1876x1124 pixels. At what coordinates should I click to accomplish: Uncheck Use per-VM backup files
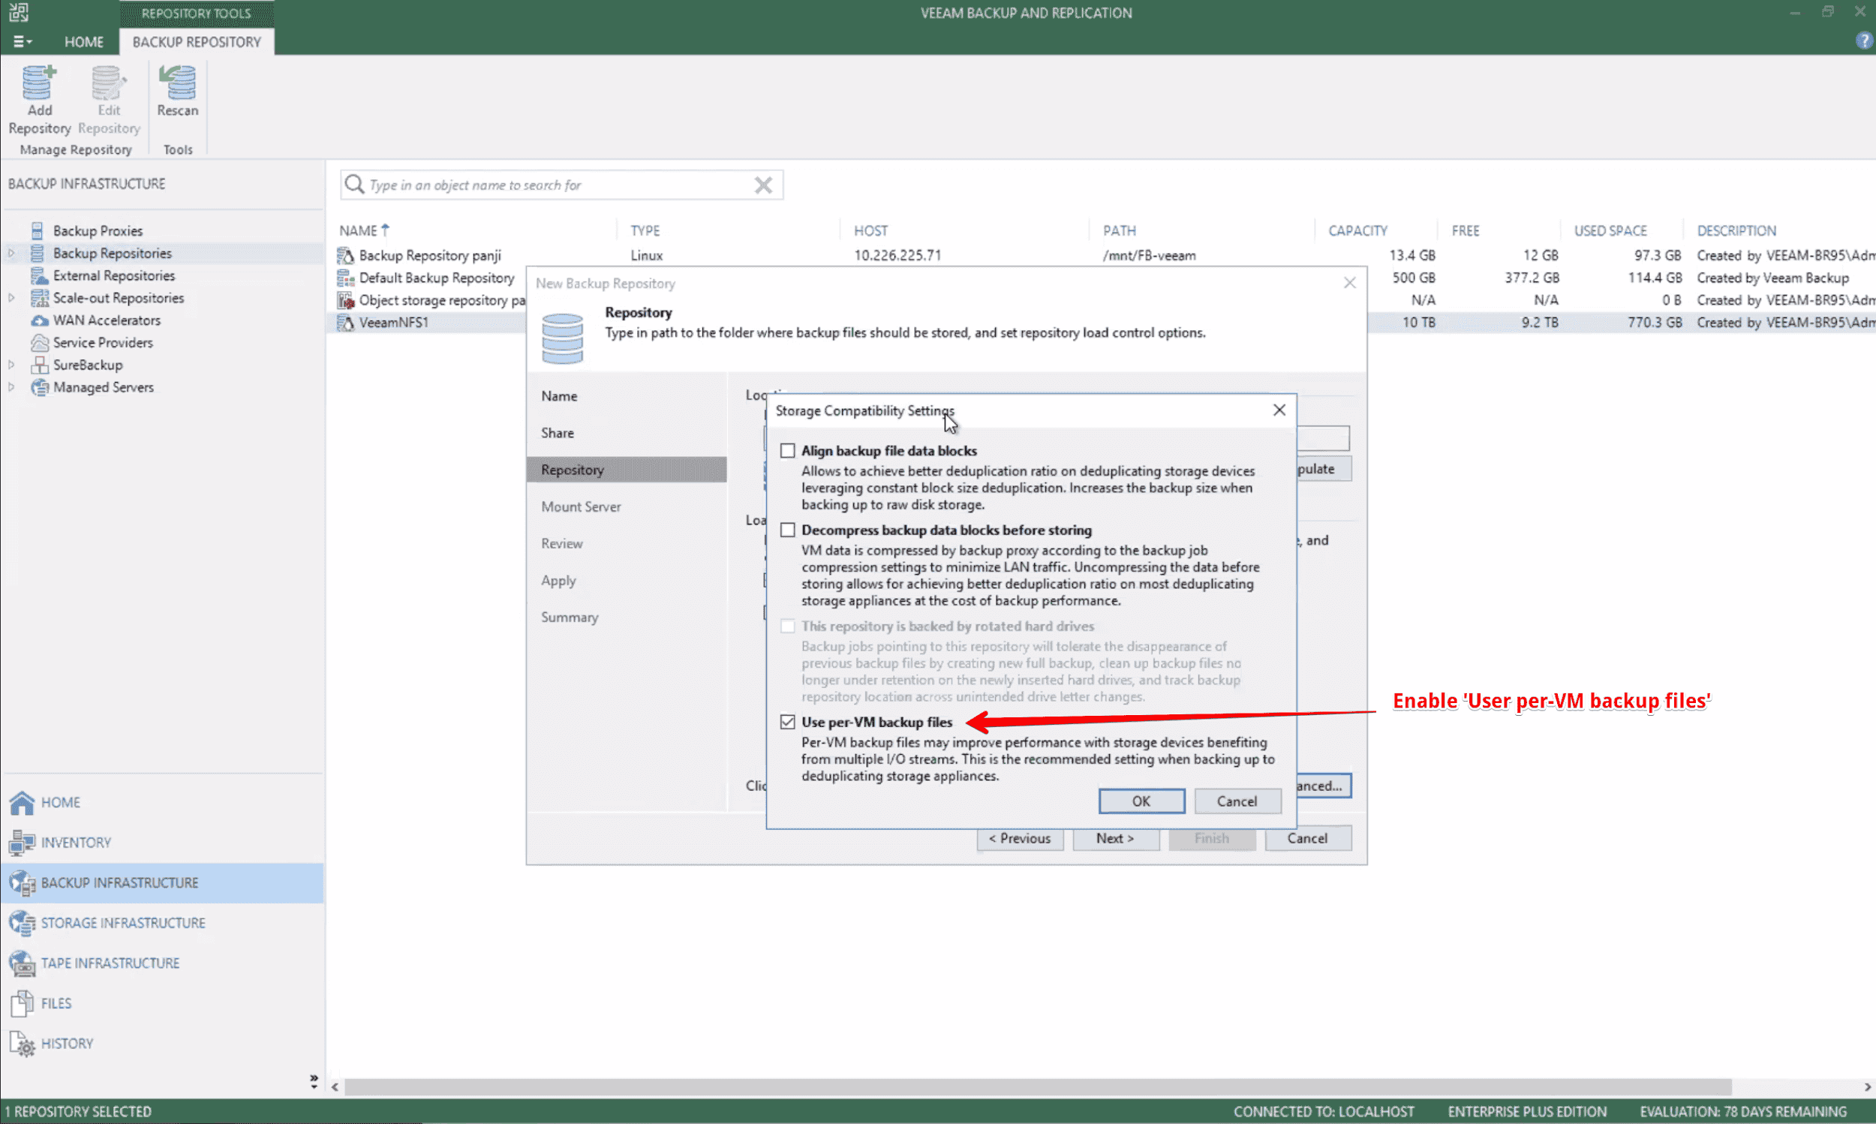(788, 722)
